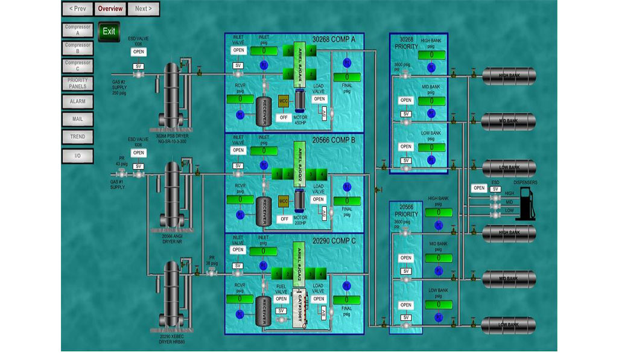
Task: Toggle the OFF motor status in COMP A
Action: [x=284, y=117]
